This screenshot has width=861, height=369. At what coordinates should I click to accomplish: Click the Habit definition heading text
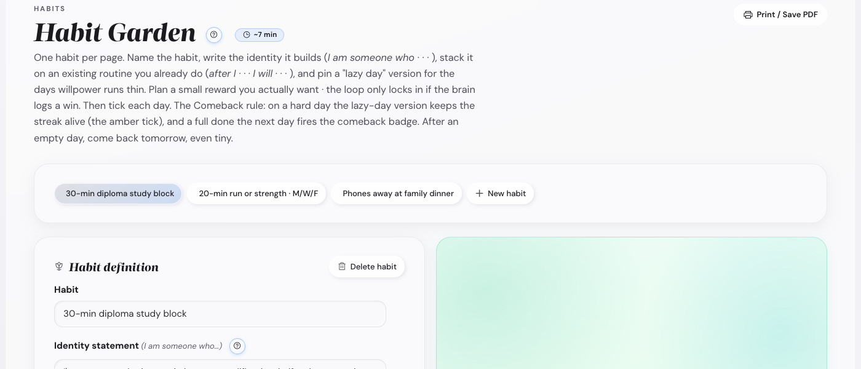[114, 267]
